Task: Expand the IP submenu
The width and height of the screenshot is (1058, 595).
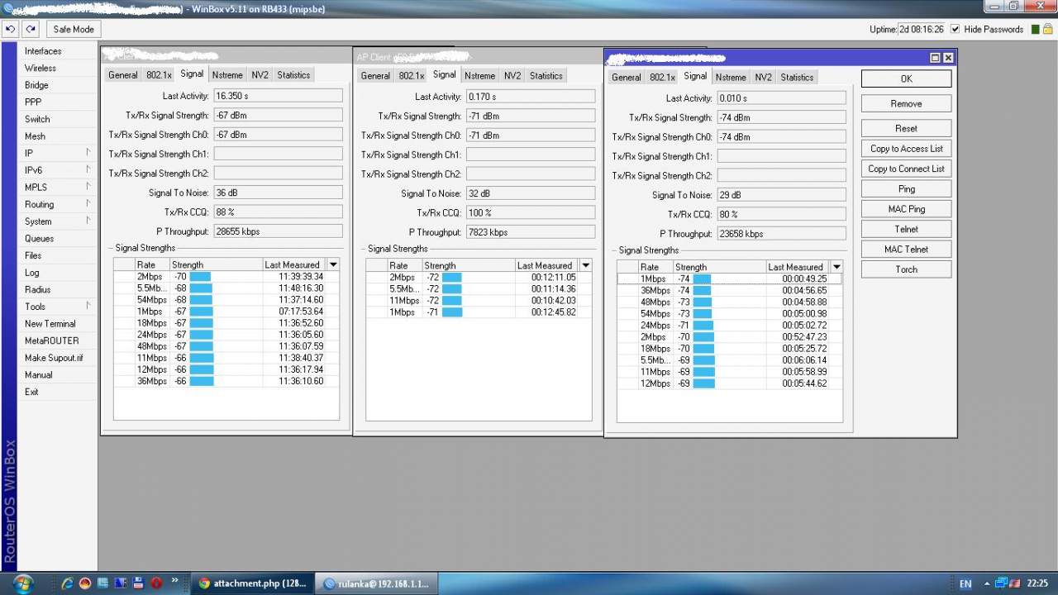Action: (56, 153)
